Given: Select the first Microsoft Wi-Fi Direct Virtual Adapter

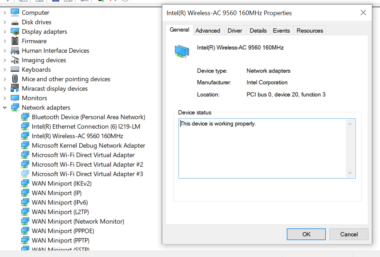Looking at the screenshot, I should pos(83,155).
